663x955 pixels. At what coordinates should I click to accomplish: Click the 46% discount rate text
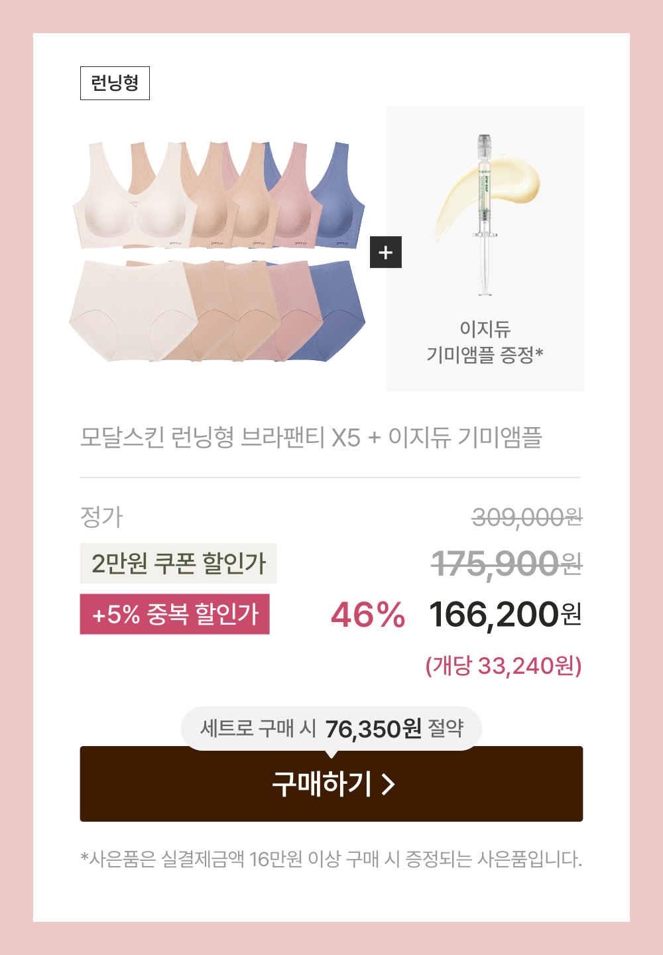(368, 615)
